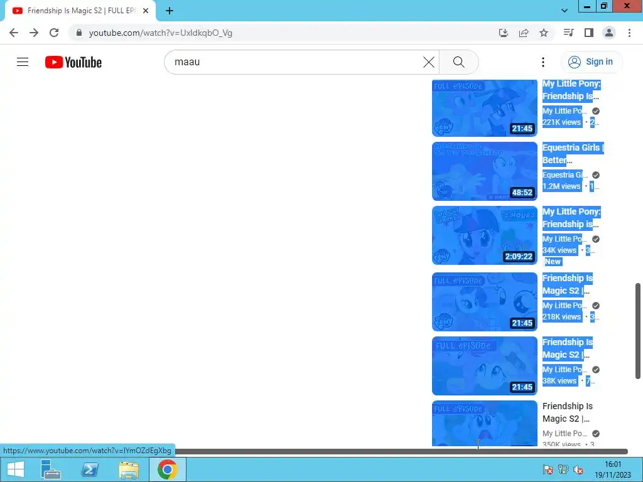Open the media controls icon
Image resolution: width=643 pixels, height=482 pixels.
(568, 33)
